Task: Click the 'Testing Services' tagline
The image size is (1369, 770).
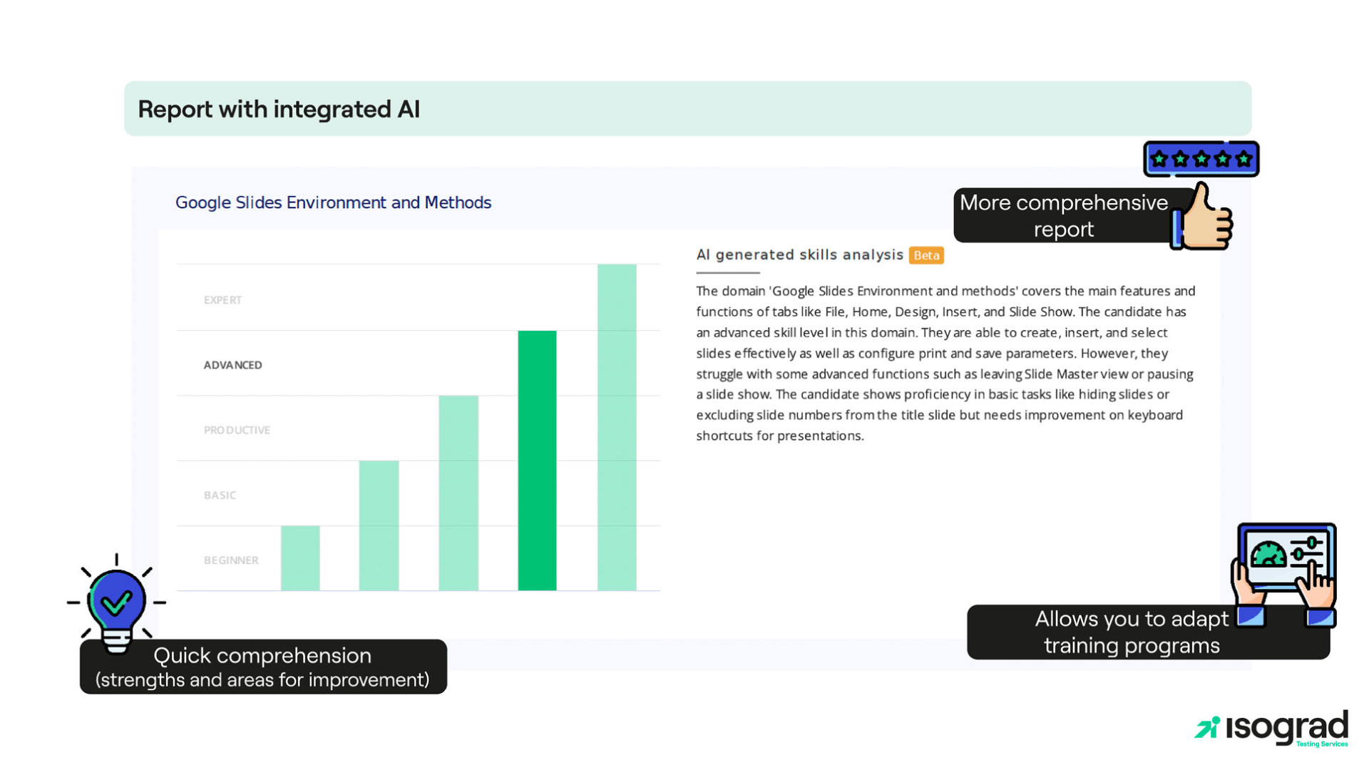Action: pyautogui.click(x=1322, y=744)
